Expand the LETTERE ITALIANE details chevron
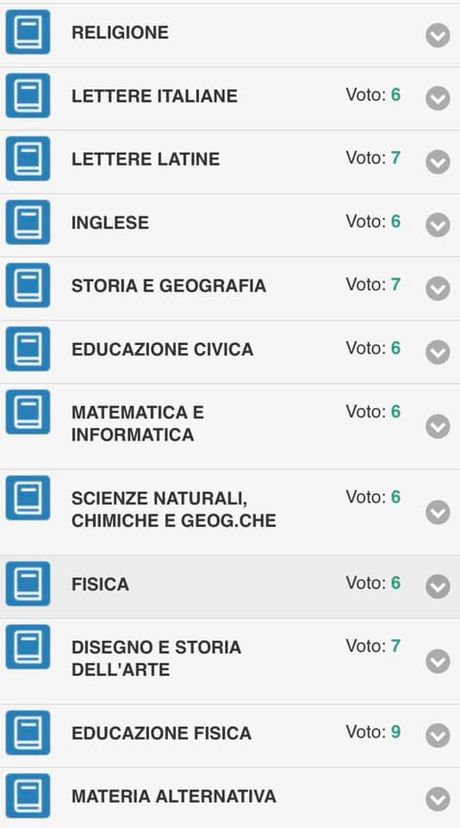Viewport: 460px width, 828px height. [438, 98]
